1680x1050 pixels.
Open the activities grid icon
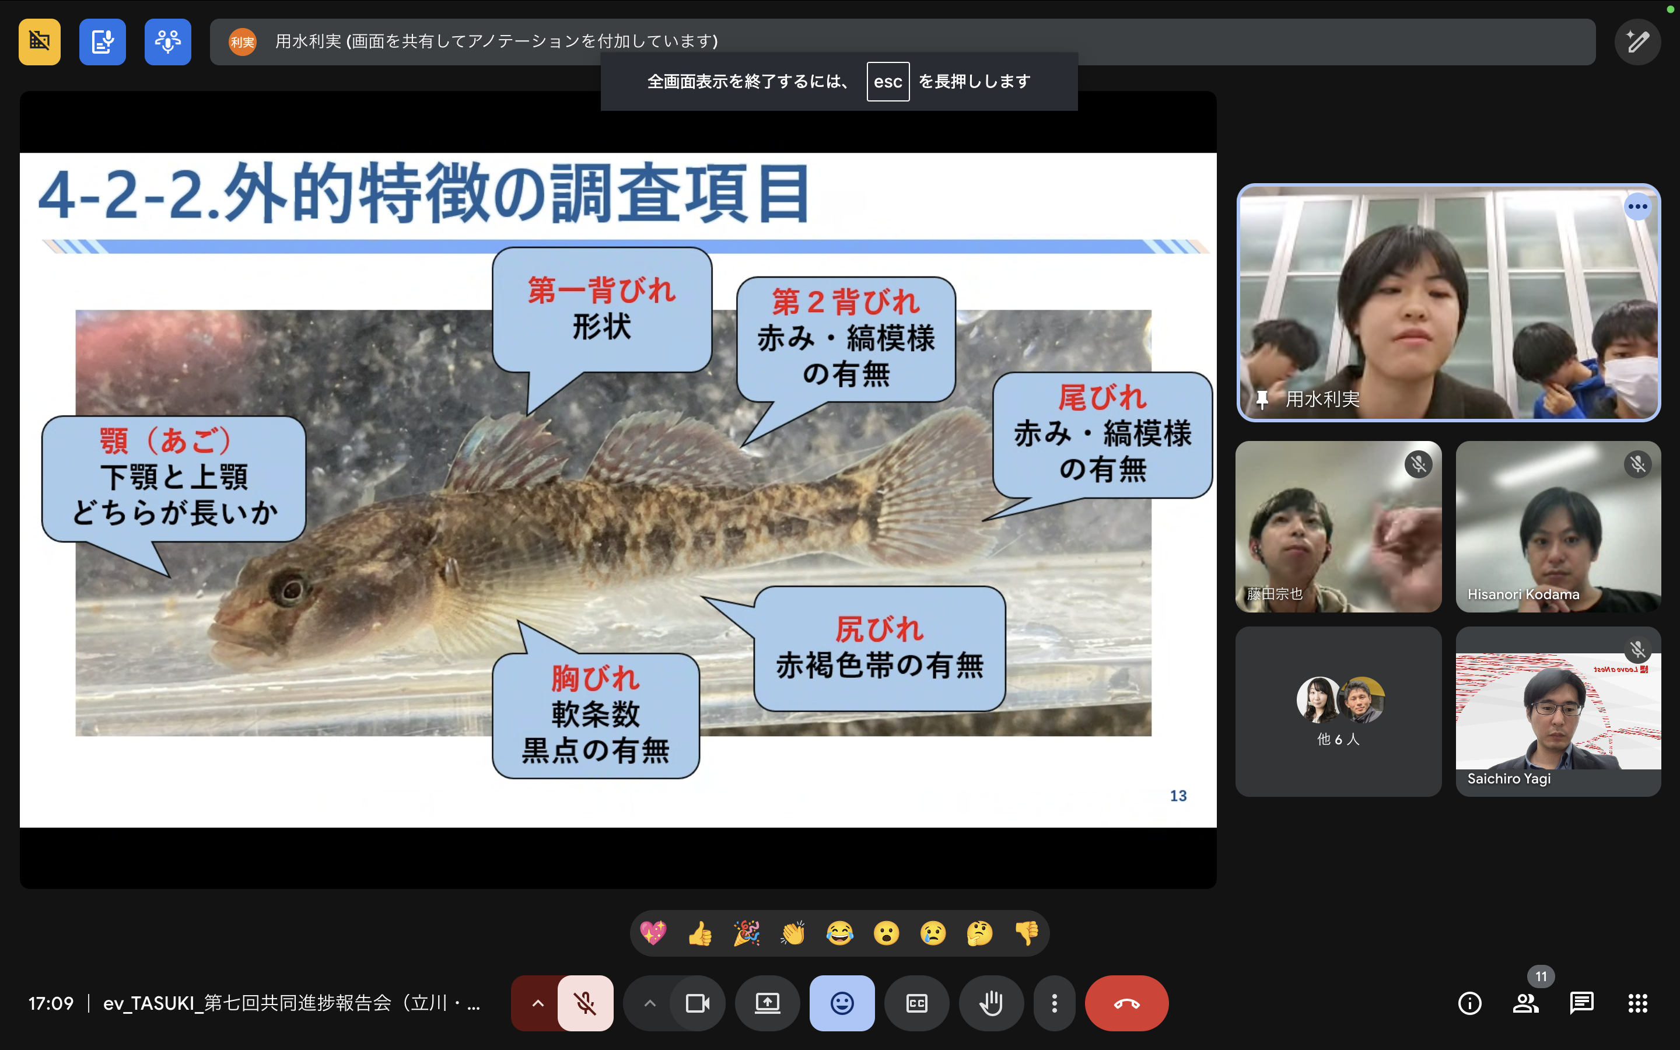click(1637, 1003)
